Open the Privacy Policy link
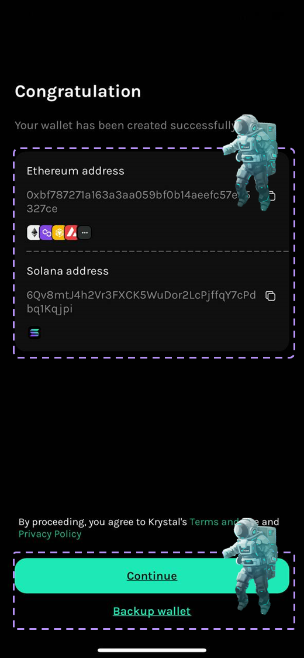The height and width of the screenshot is (658, 304). click(50, 534)
